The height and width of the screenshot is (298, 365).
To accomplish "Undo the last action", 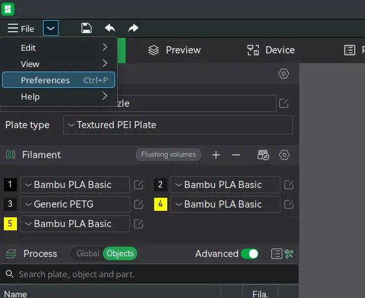I will 110,28.
